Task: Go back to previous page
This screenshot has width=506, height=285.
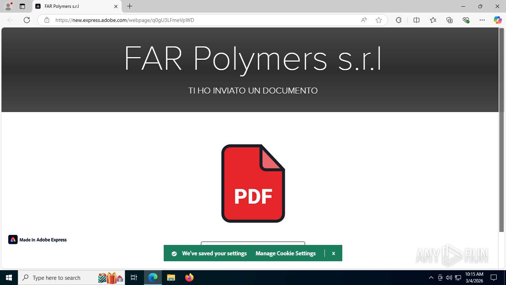Action: tap(10, 20)
